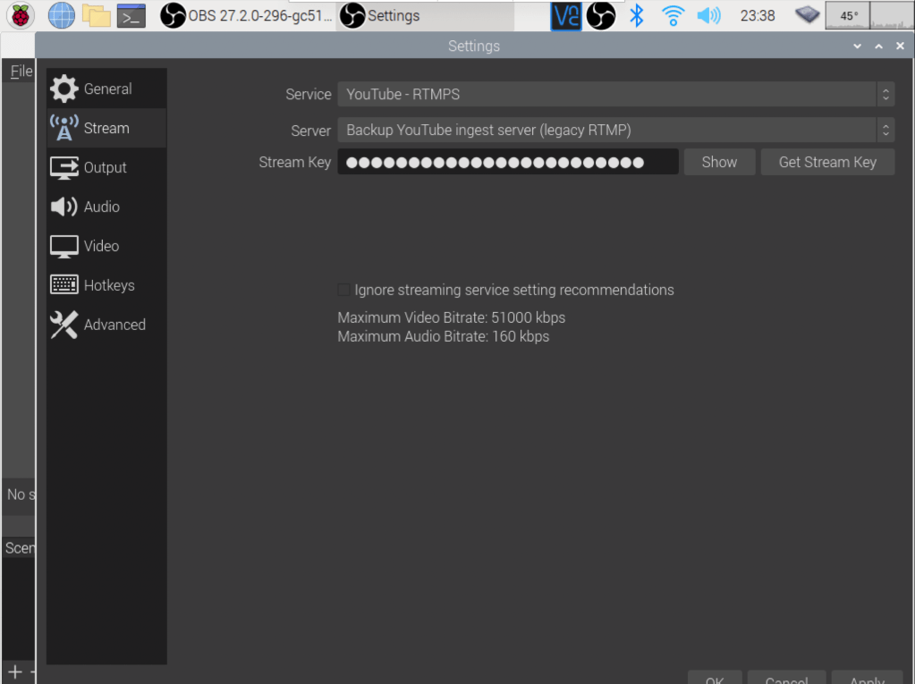Launch the terminal from the taskbar

(131, 15)
